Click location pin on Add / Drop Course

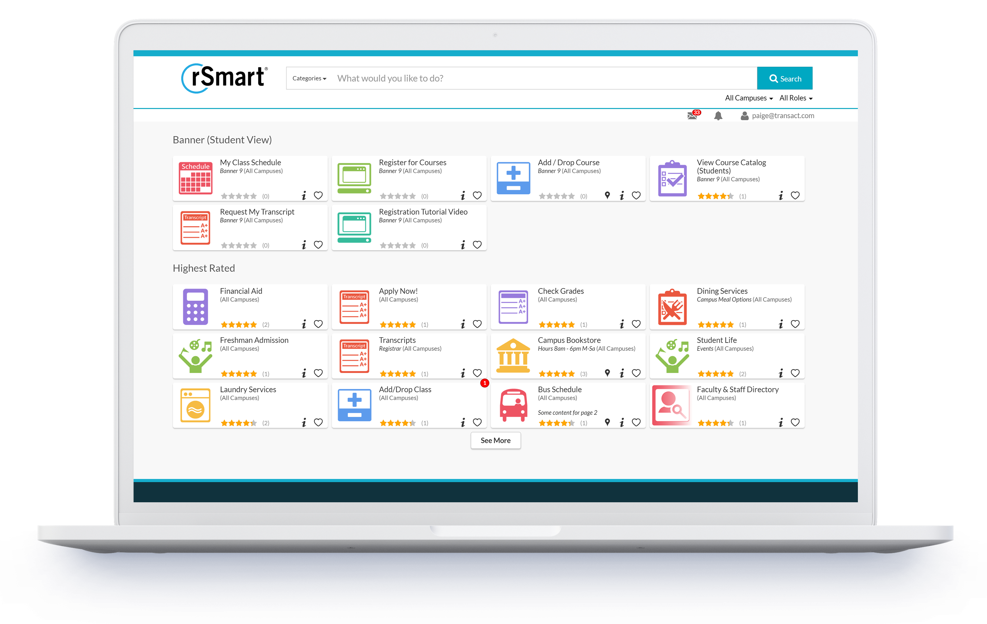point(607,195)
